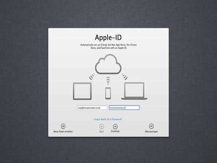
Task: Click the Back arrow icon
Action: [x=102, y=126]
